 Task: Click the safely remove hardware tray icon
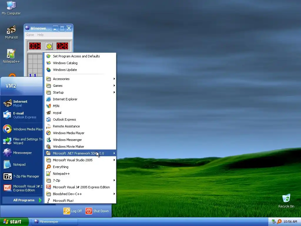[x=274, y=222]
